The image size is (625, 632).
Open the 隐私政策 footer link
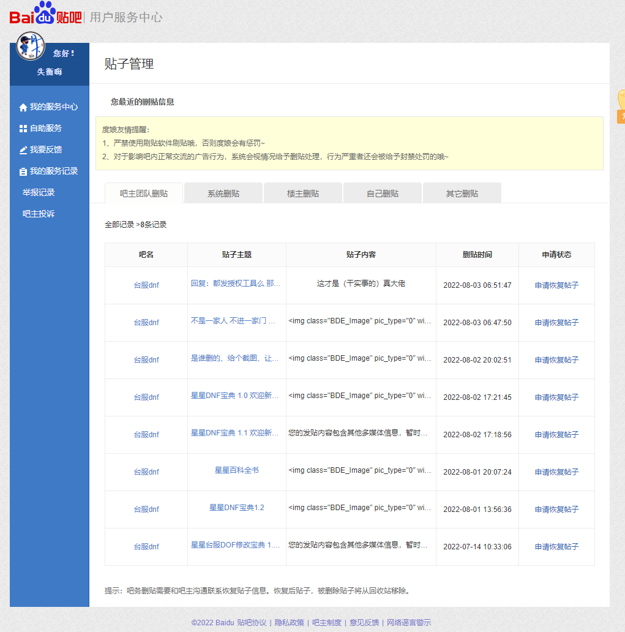[289, 623]
